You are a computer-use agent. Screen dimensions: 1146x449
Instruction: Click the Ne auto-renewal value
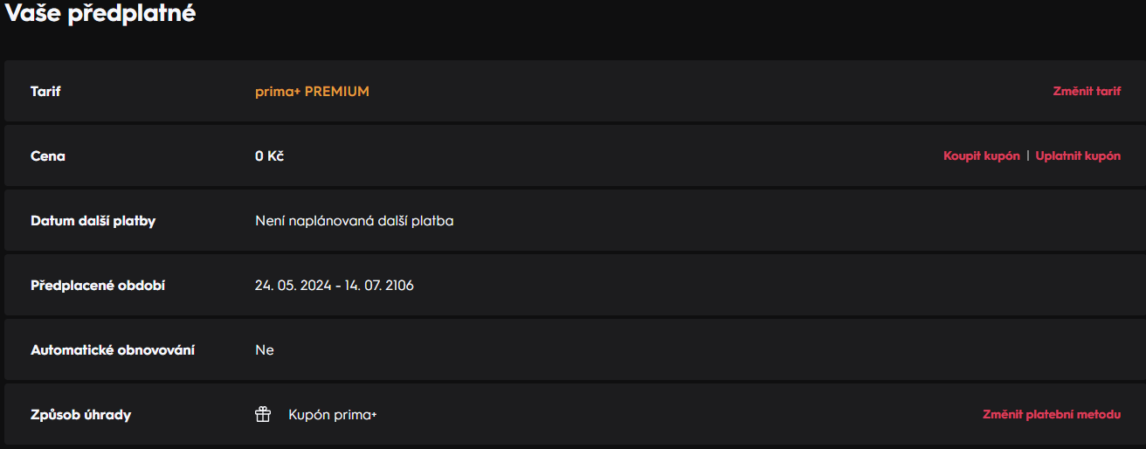(264, 350)
